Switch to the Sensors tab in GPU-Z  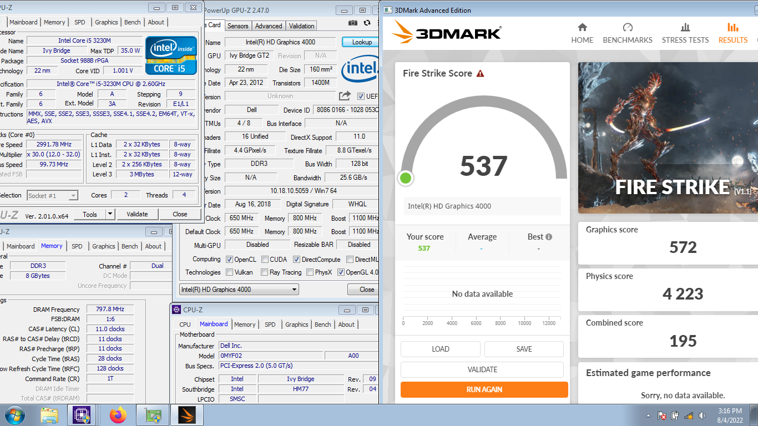point(238,26)
